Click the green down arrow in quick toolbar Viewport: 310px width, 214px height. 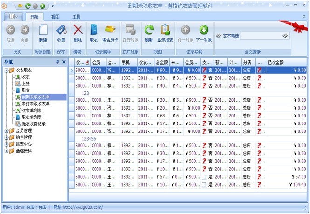coord(42,6)
